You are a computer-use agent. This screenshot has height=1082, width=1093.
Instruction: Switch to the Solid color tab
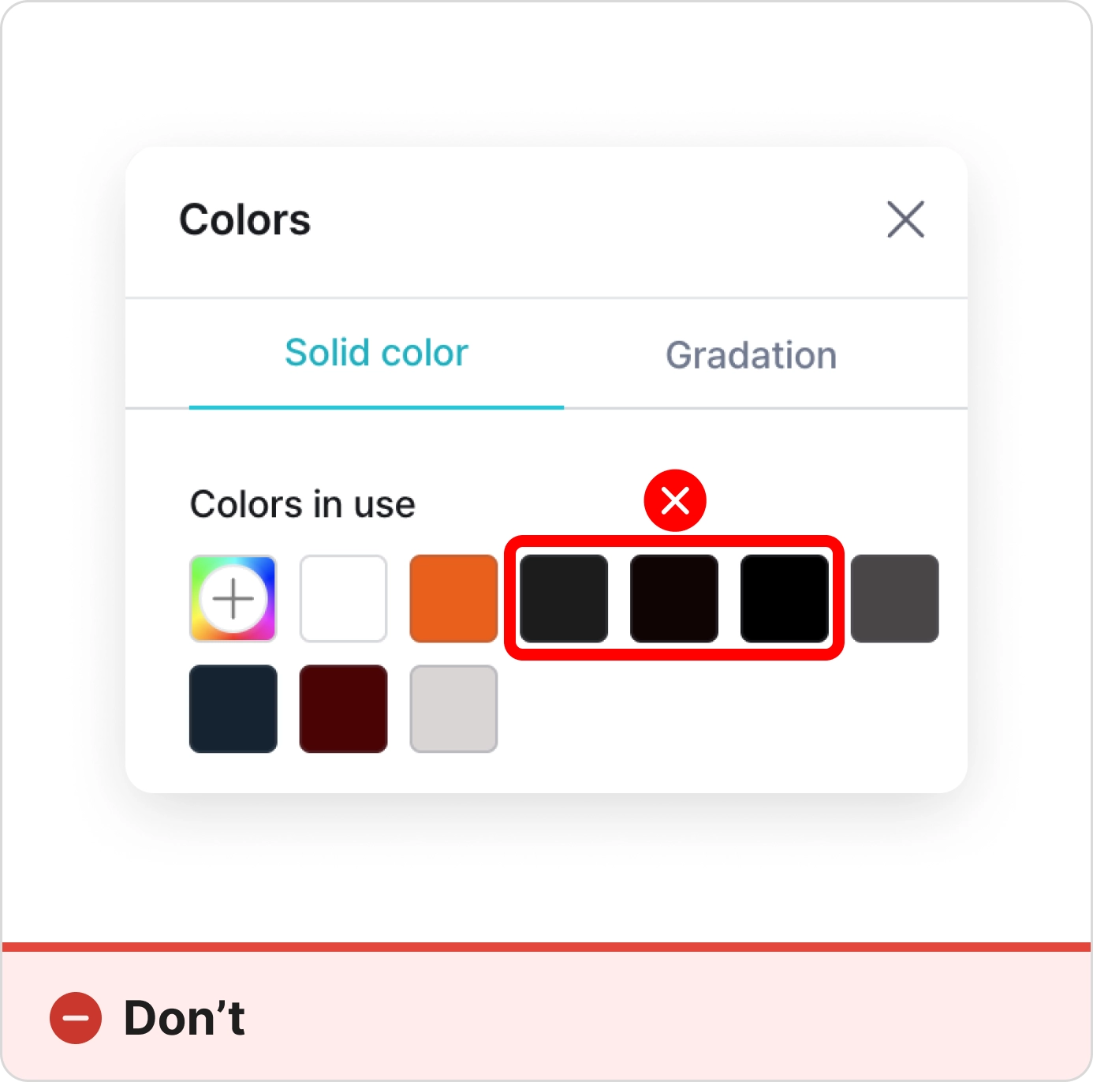coord(376,353)
